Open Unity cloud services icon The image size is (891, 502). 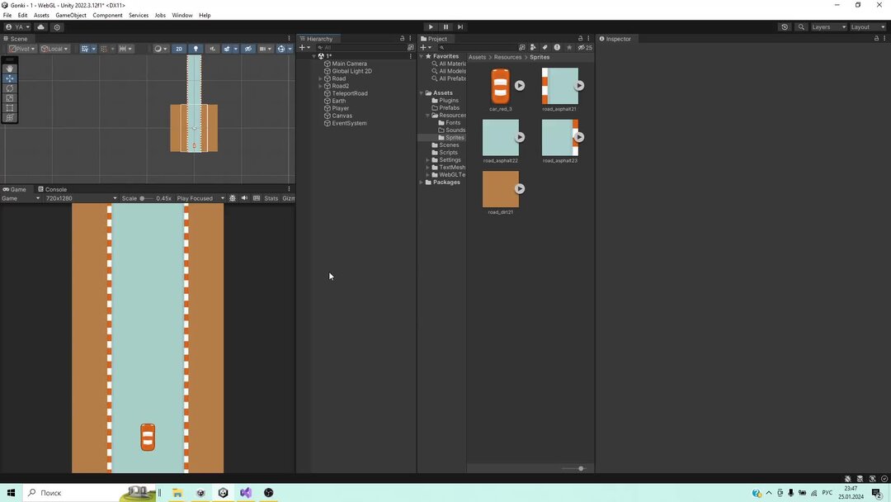41,26
